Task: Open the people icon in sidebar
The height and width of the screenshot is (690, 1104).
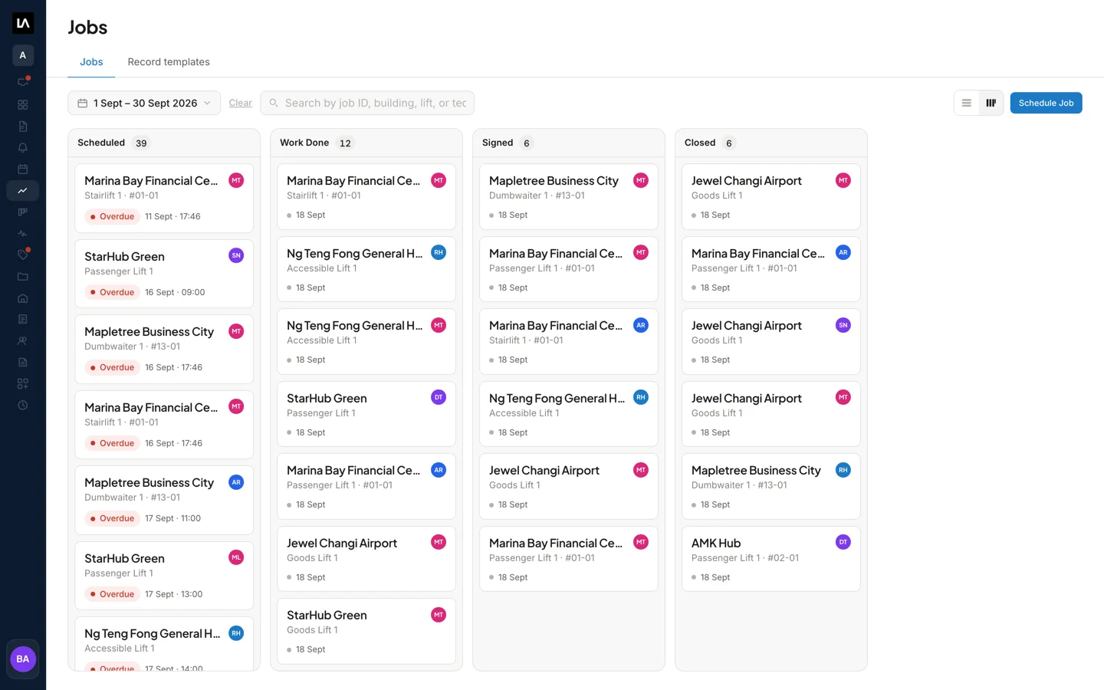Action: [23, 340]
